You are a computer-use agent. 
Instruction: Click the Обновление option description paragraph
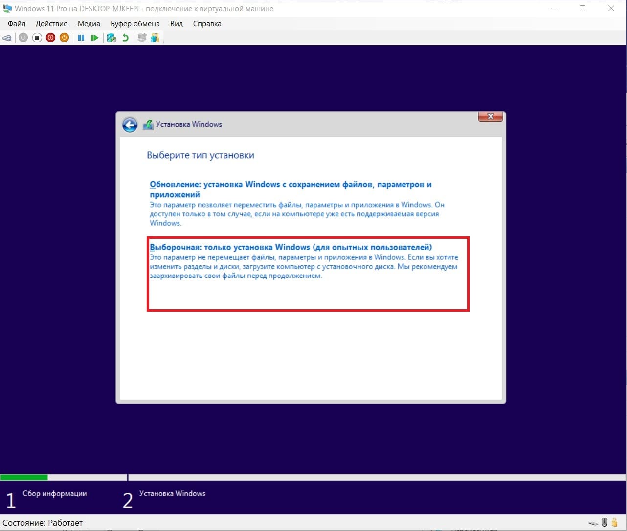pos(297,214)
